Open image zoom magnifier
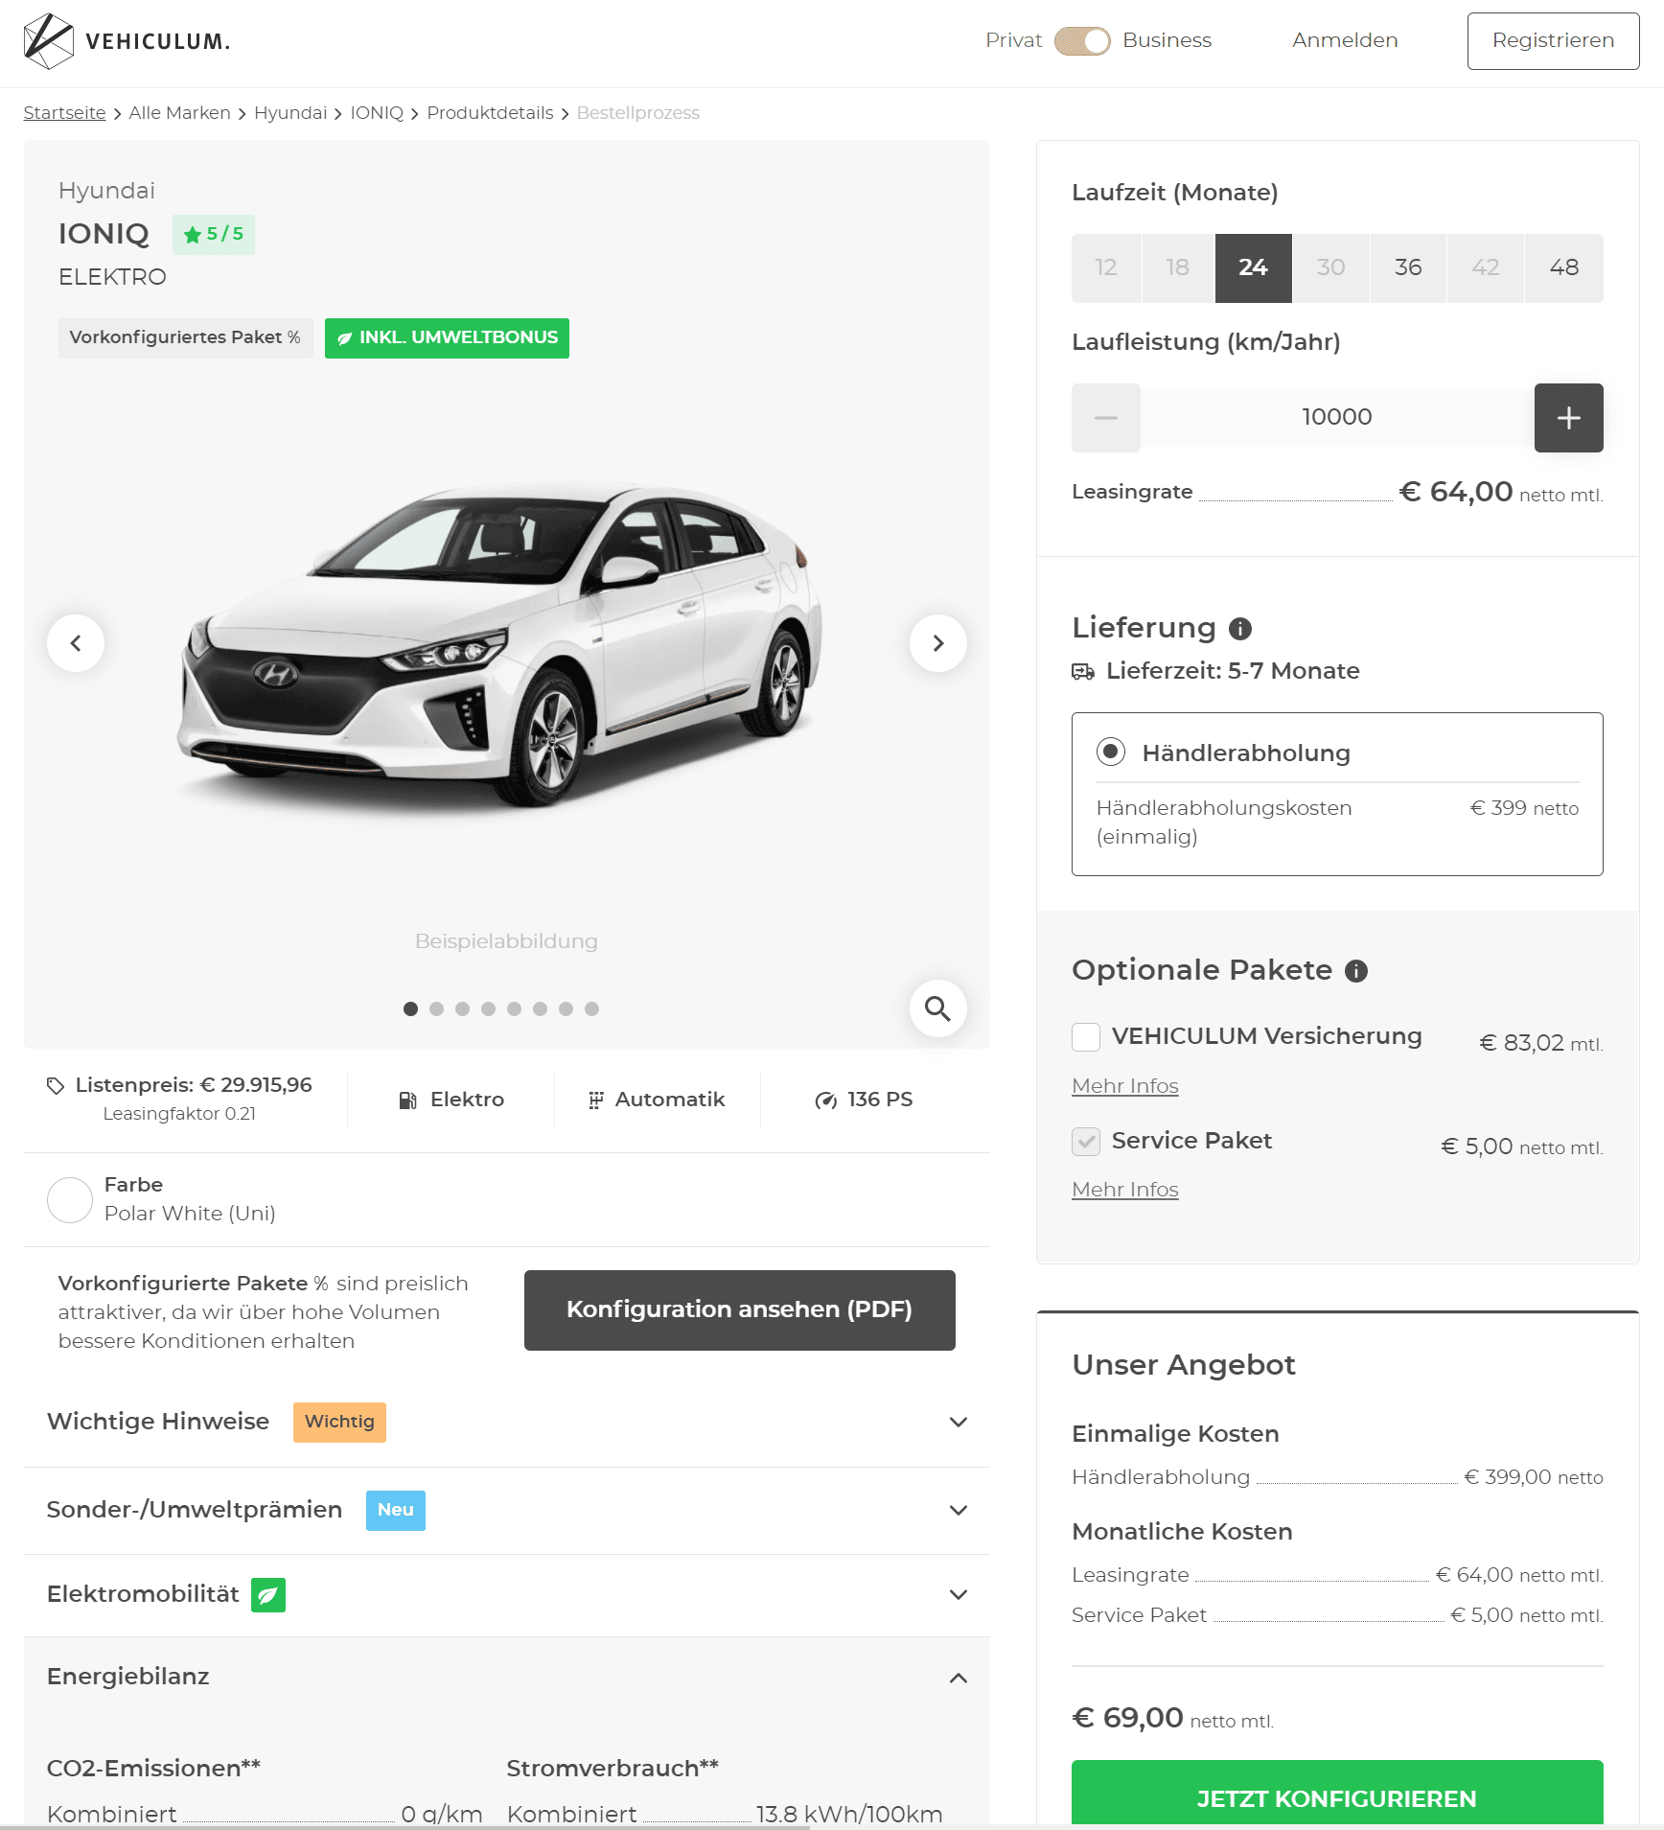Viewport: 1664px width, 1830px height. pyautogui.click(x=937, y=1008)
